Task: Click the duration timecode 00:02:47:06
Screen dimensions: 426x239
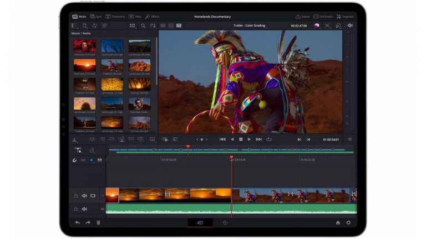Action: (299, 26)
